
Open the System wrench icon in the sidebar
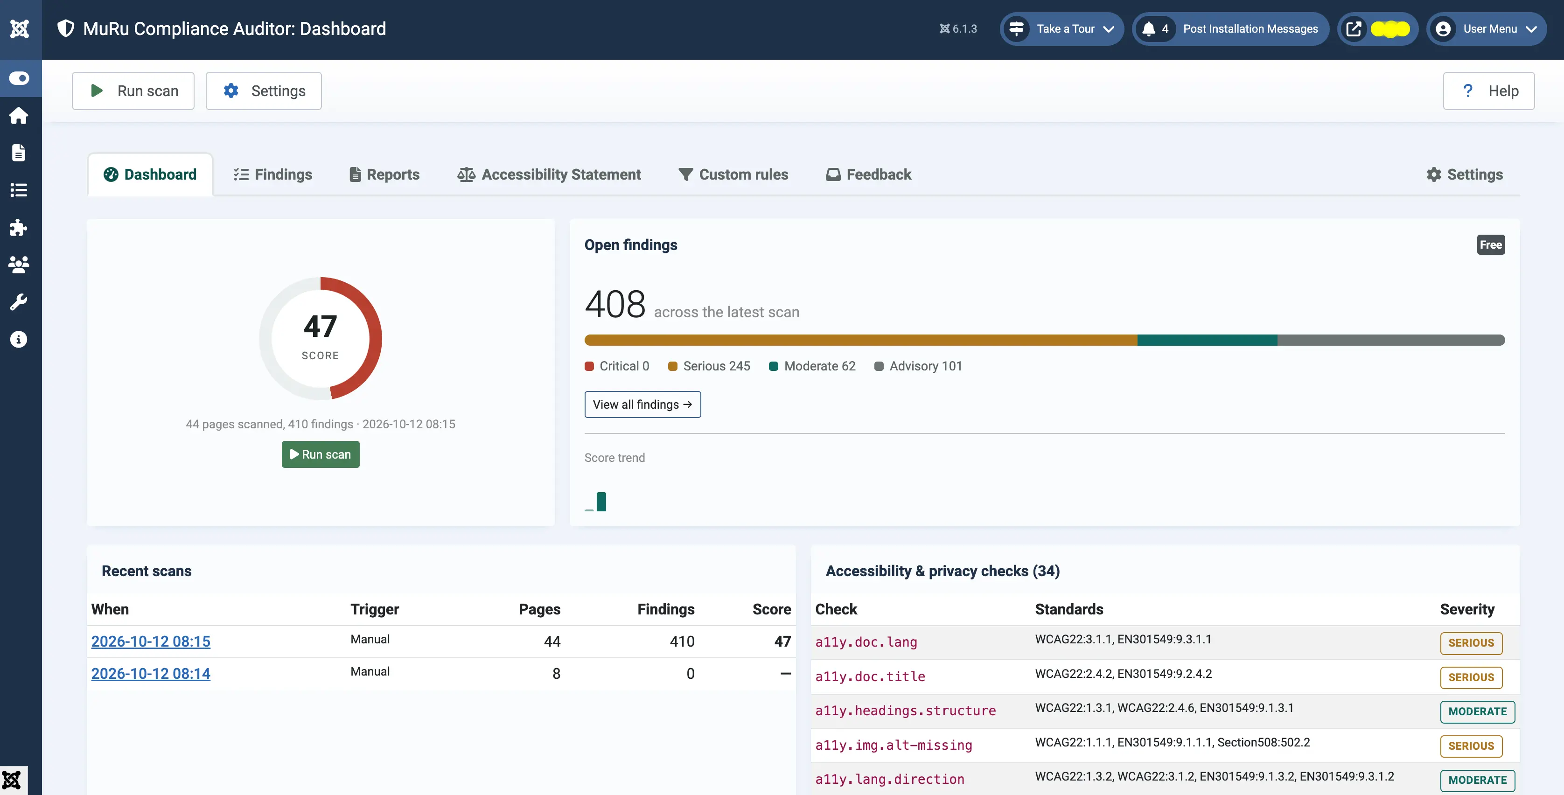19,302
